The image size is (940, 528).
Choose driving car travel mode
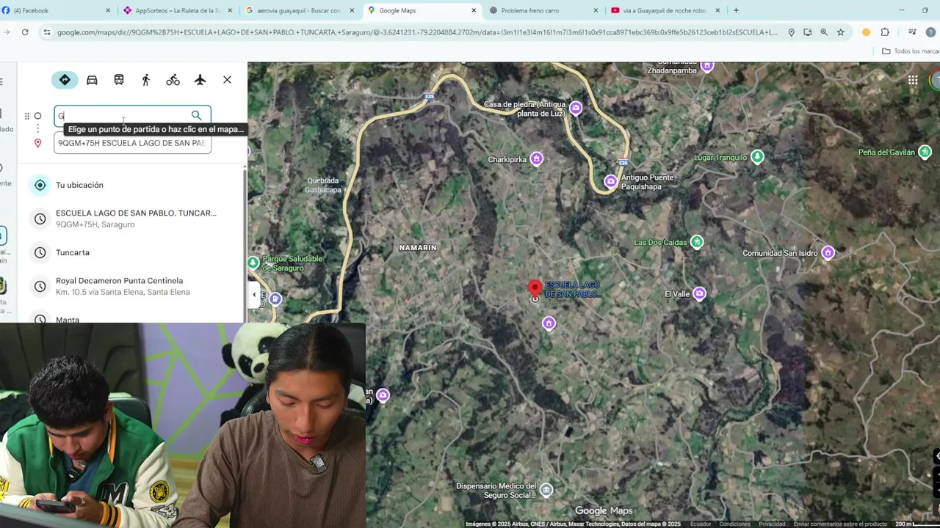92,80
